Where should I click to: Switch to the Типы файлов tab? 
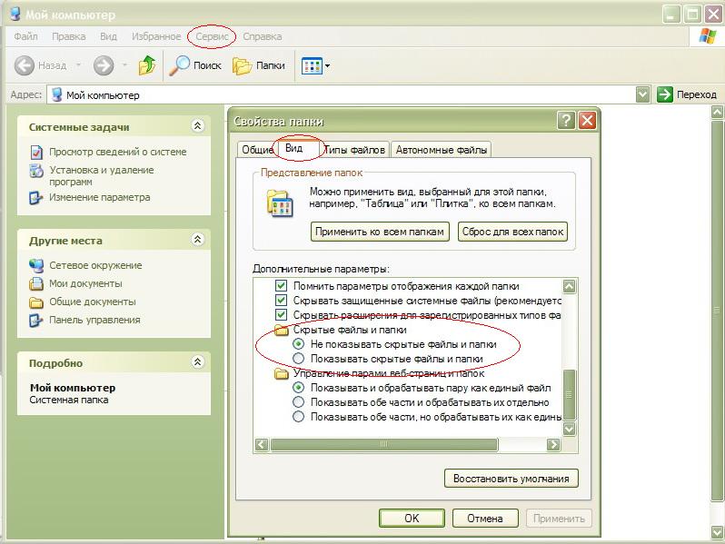pos(354,150)
